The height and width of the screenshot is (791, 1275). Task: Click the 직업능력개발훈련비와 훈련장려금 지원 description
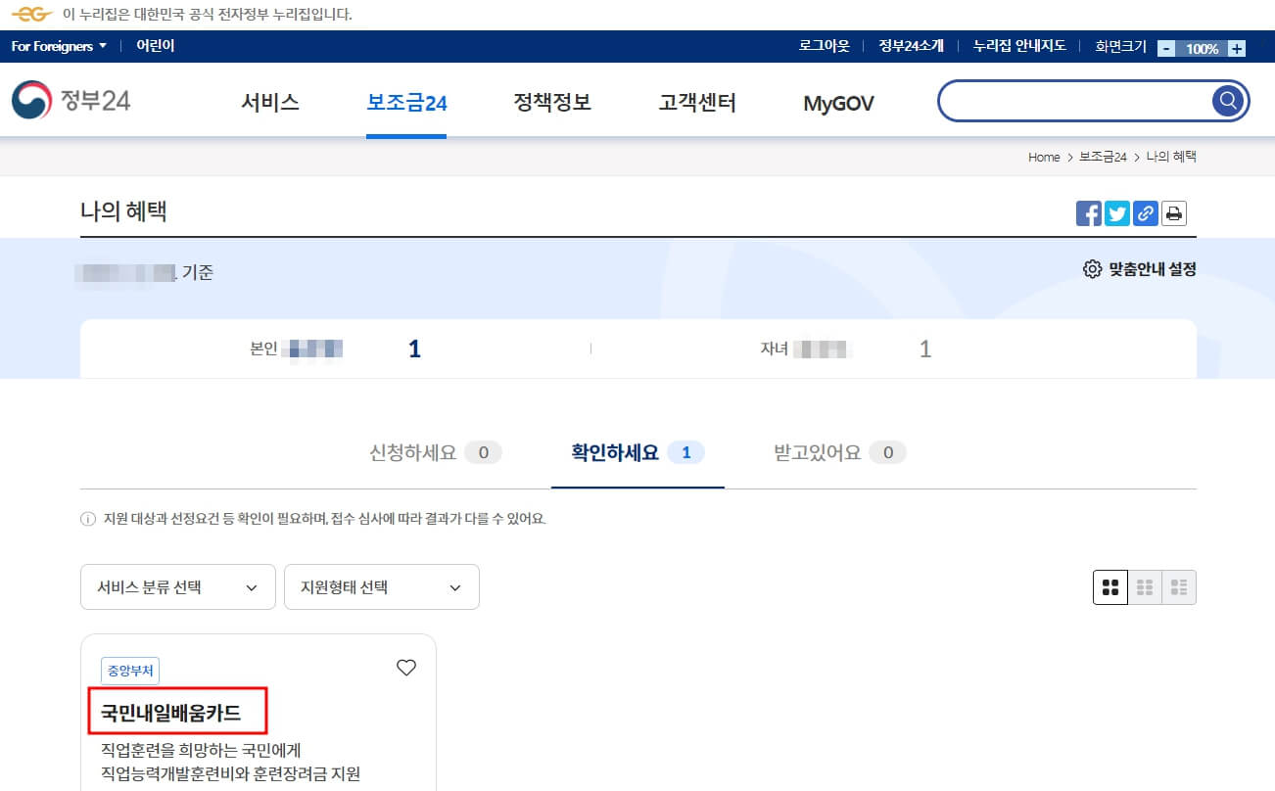(x=231, y=774)
